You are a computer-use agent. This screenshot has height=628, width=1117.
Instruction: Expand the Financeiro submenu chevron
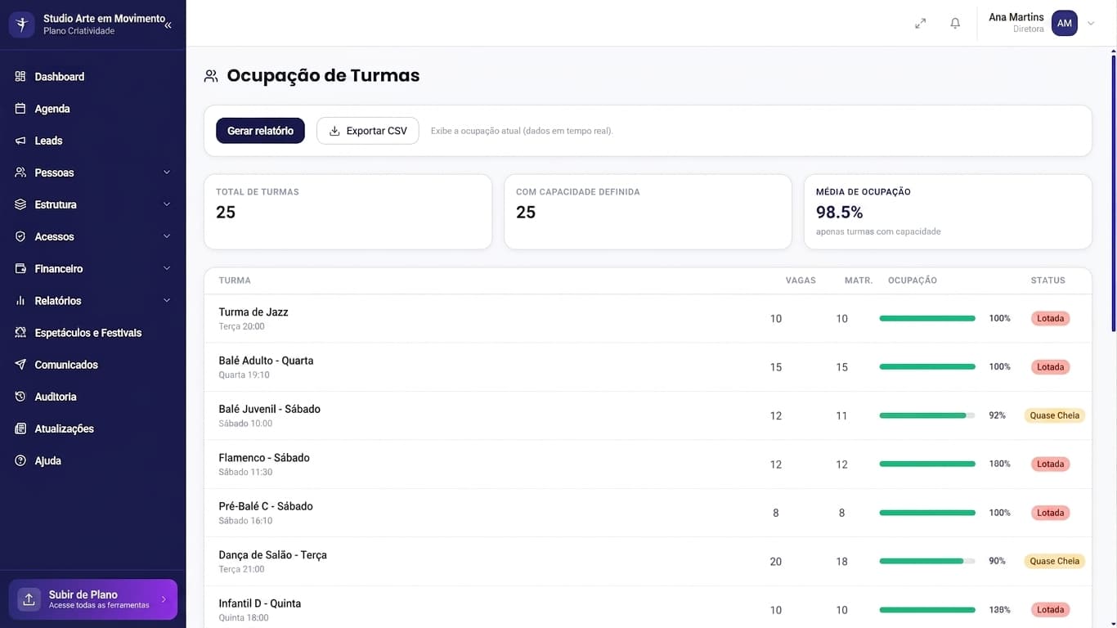[x=167, y=268]
